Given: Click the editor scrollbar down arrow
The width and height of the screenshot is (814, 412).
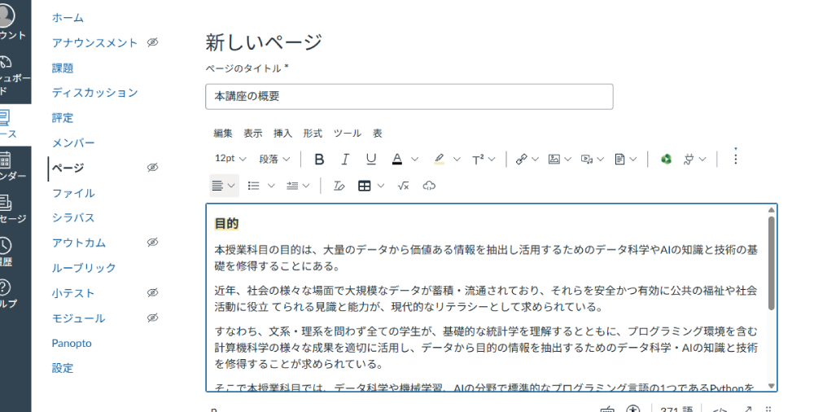Looking at the screenshot, I should (x=771, y=385).
